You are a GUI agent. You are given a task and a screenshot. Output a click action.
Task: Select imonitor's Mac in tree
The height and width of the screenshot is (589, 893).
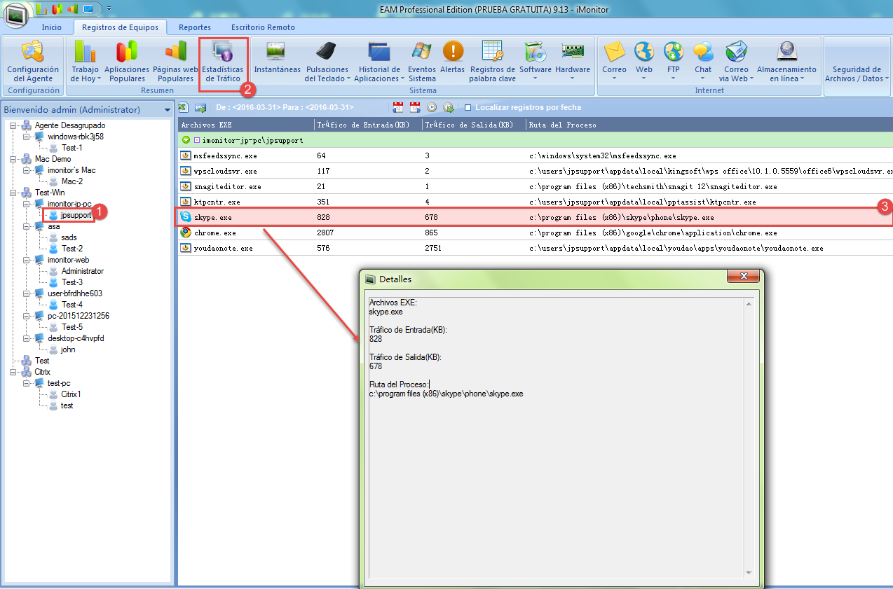[x=71, y=170]
